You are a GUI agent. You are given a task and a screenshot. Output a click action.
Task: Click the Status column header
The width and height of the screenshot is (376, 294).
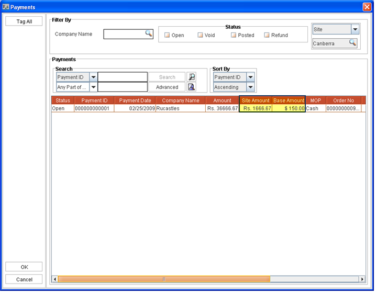click(x=63, y=100)
